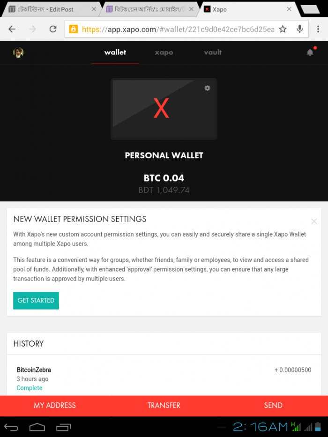Open the notifications bell
Image resolution: width=328 pixels, height=437 pixels.
[310, 52]
